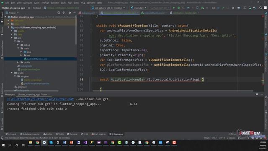Screen dimensions: 268x151
Task: Click the lib breadcrumb in navigation bar
Action: [29, 8]
